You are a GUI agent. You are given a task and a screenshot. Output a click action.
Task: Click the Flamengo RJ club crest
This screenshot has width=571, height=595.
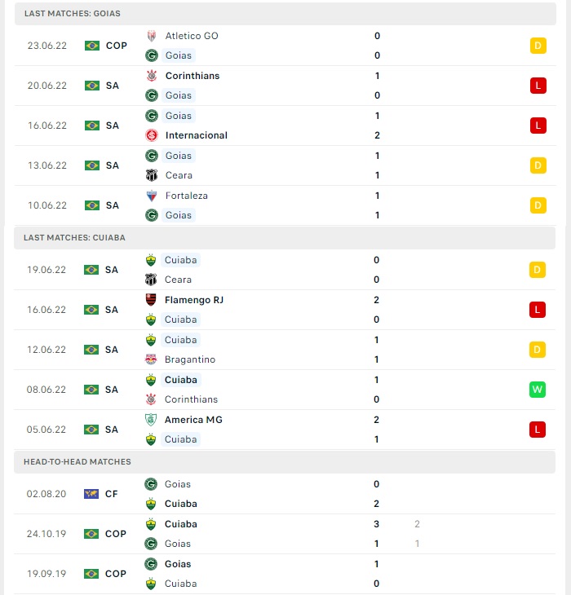point(151,300)
